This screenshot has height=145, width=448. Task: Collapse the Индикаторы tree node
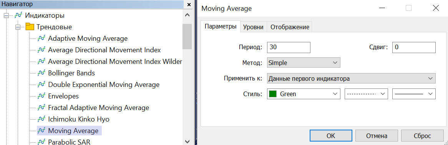[7, 15]
